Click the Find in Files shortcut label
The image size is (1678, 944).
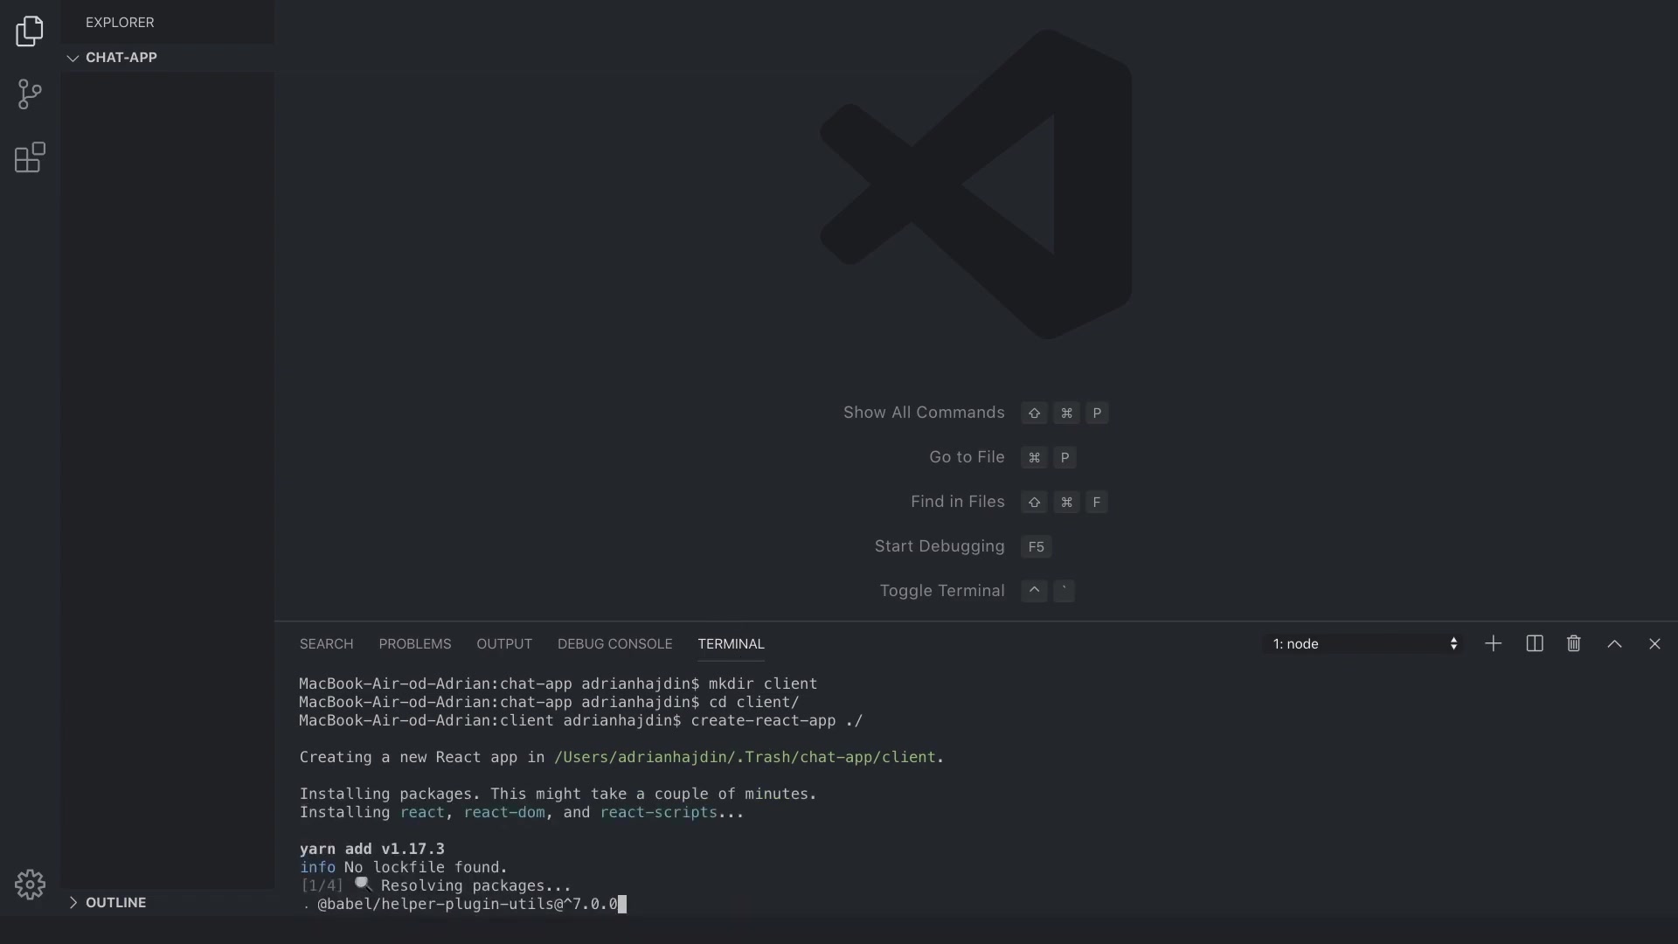click(957, 502)
